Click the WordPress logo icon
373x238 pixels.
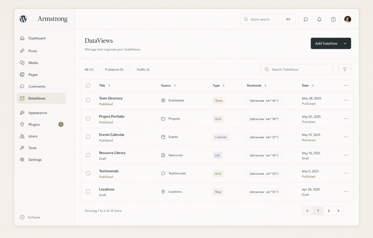23,19
